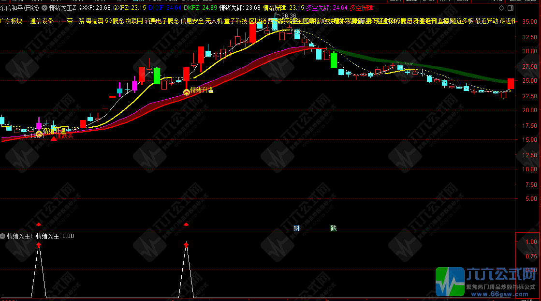Click the second red diamond peak in sub-chart
541x301 pixels.
[187, 245]
